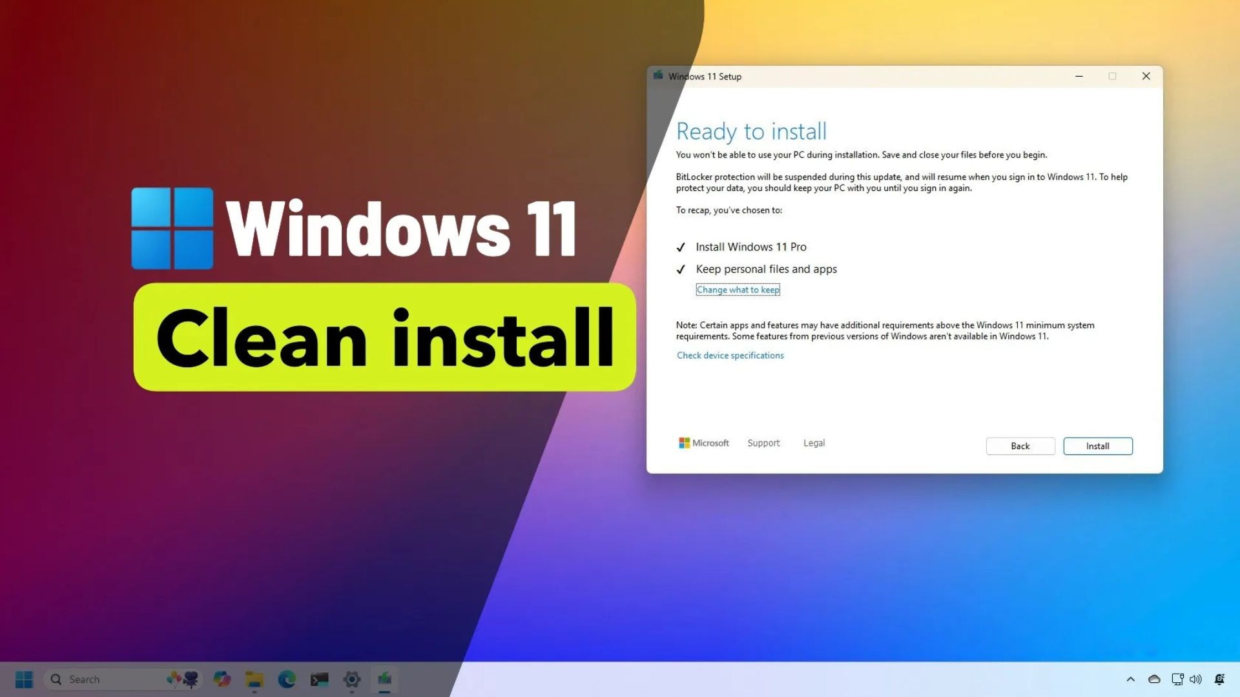The height and width of the screenshot is (697, 1240).
Task: Go back with the Back button
Action: point(1020,446)
